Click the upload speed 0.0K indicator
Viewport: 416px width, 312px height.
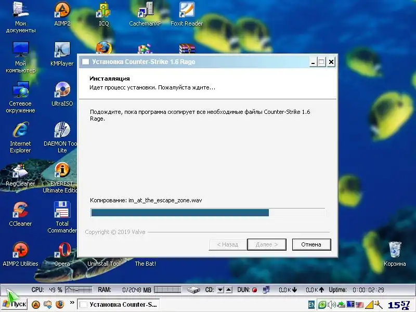coord(315,290)
